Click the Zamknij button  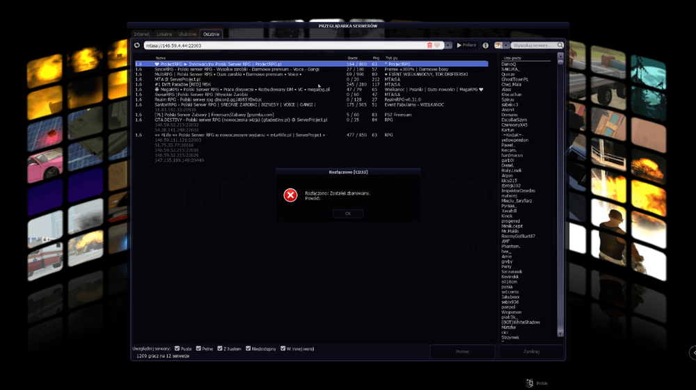coord(531,352)
